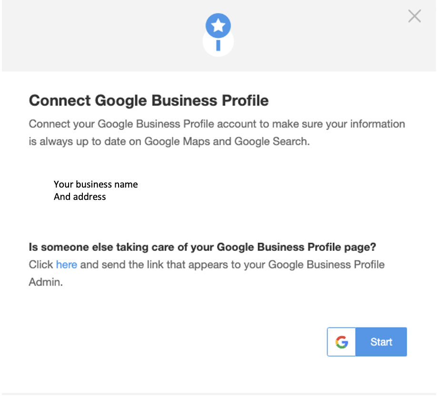Click the description about Google Maps and Search

pyautogui.click(x=217, y=133)
